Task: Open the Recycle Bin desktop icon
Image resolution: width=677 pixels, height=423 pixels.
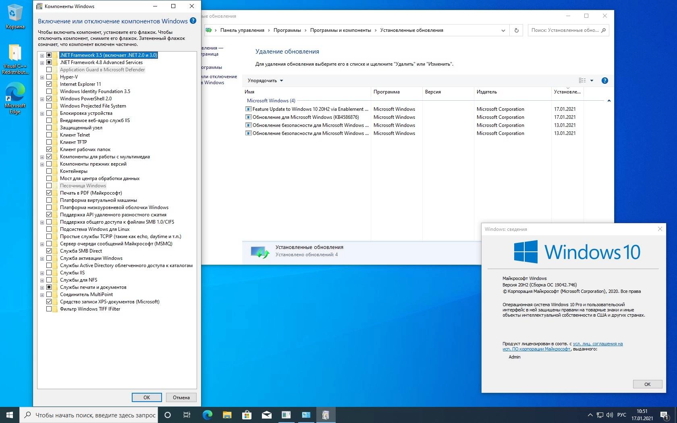Action: coord(15,17)
